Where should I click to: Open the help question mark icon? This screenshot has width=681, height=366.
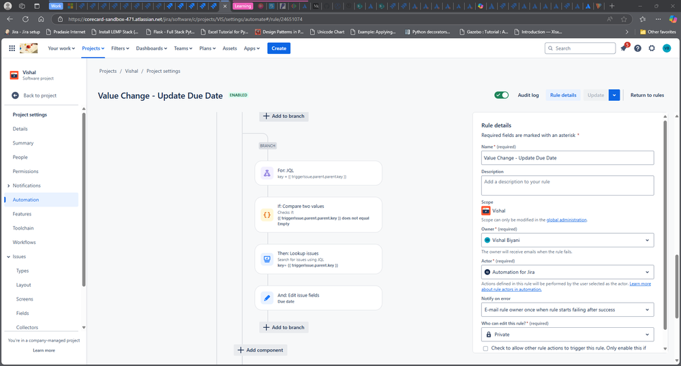tap(637, 48)
